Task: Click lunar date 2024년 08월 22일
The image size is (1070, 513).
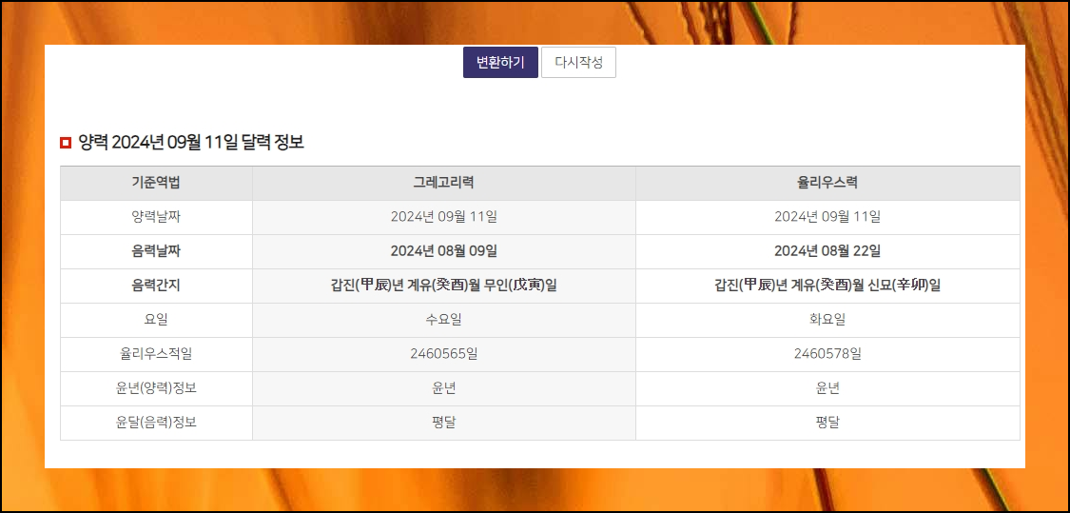Action: [827, 251]
